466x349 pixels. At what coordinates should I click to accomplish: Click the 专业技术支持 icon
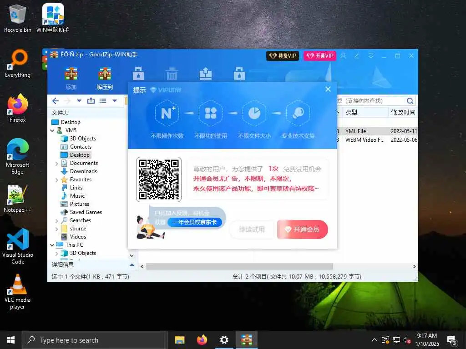click(x=298, y=113)
